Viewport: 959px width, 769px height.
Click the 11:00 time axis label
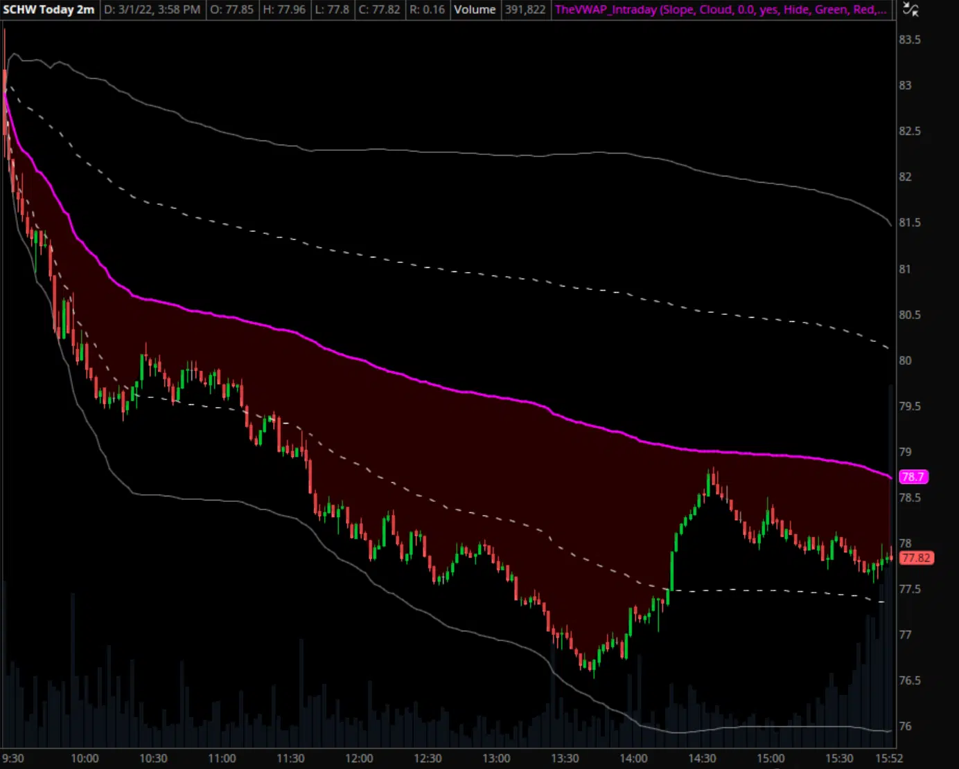pyautogui.click(x=222, y=758)
